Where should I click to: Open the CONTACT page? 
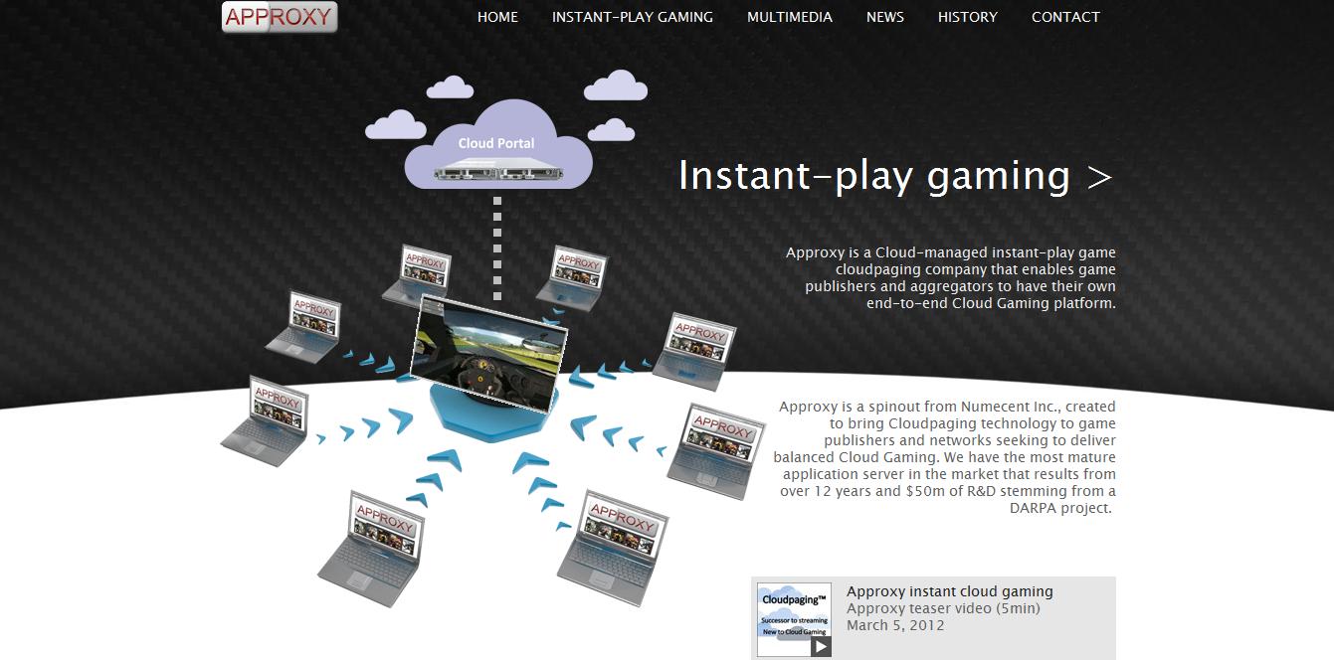coord(1065,17)
